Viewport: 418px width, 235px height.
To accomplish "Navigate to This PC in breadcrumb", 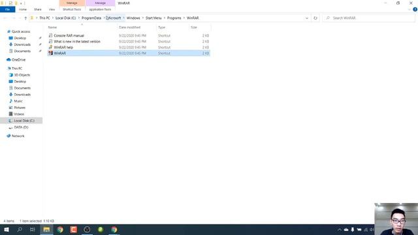I will click(x=44, y=18).
